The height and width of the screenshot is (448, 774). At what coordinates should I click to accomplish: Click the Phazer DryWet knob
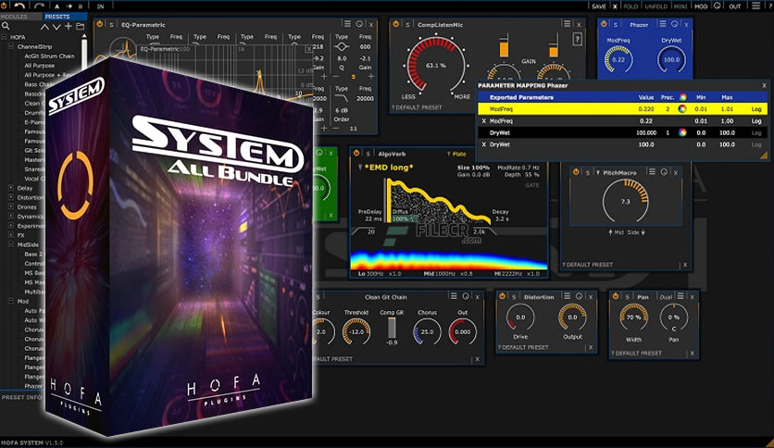pos(671,59)
